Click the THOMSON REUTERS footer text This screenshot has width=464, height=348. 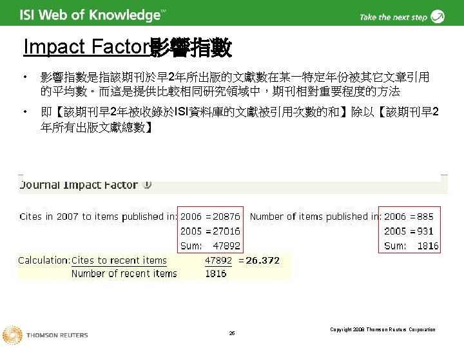click(x=57, y=335)
